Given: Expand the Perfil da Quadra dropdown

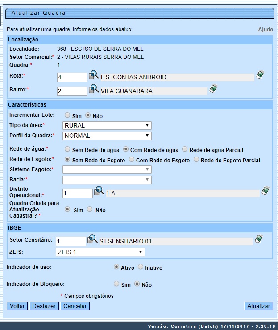Looking at the screenshot, I should (107, 136).
